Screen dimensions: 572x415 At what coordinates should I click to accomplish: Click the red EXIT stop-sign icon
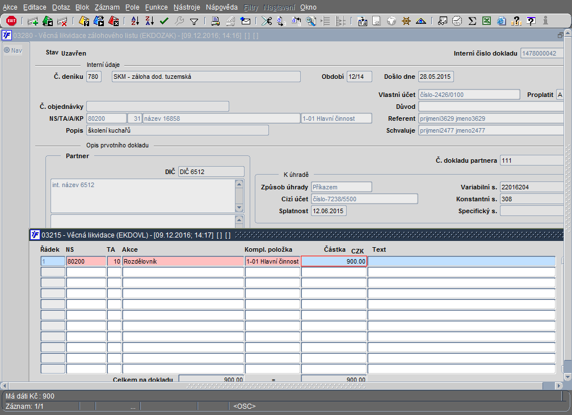pos(11,21)
